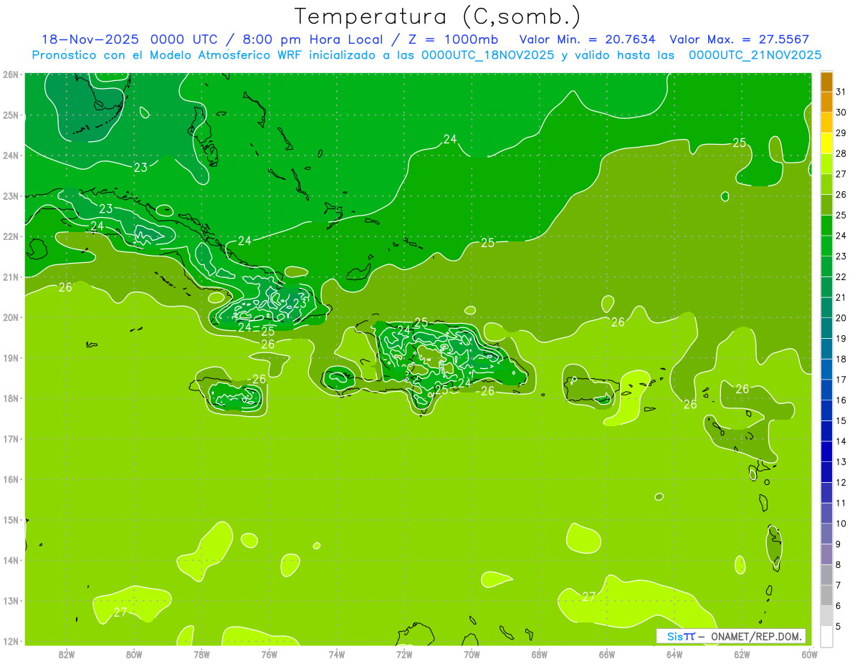
Task: Click the "18N" latitude axis label
Action: tap(11, 398)
